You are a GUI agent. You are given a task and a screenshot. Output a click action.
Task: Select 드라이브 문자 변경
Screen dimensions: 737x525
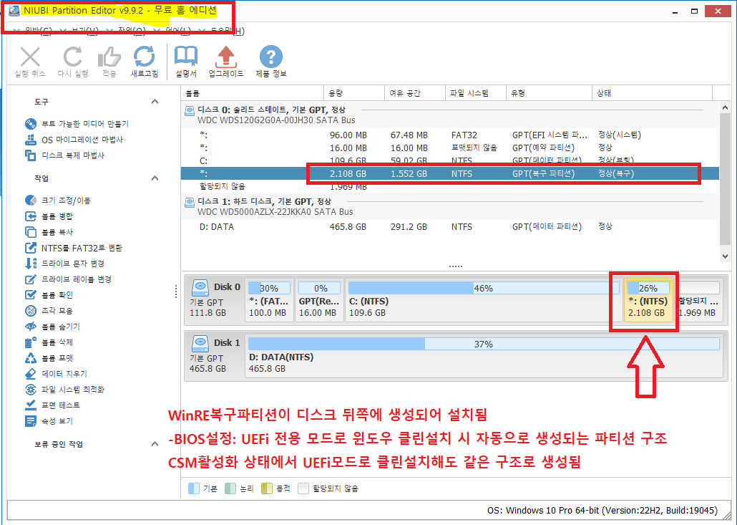[64, 264]
